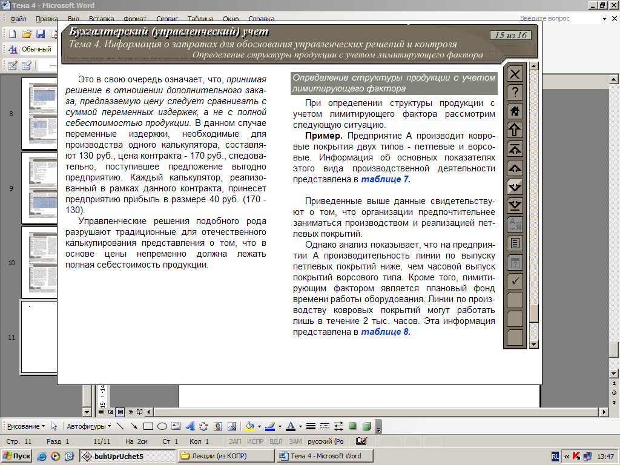Open the question mark help button
Image resolution: width=620 pixels, height=465 pixels.
click(515, 92)
